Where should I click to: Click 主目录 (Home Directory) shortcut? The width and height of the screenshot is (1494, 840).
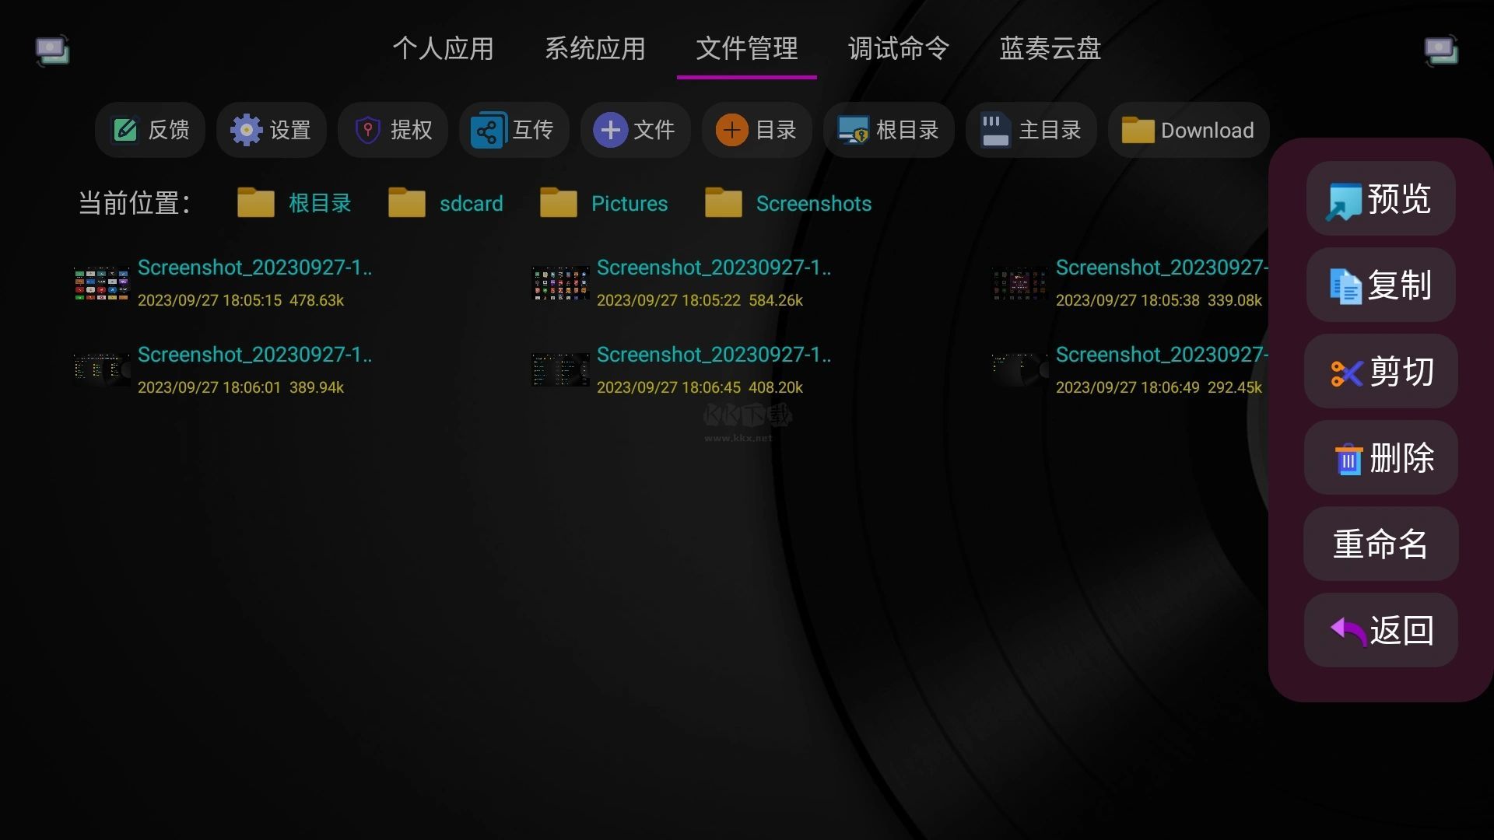[x=1030, y=130]
